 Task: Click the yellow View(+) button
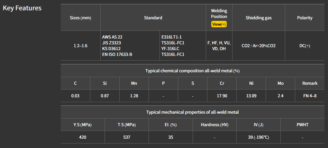click(x=219, y=24)
